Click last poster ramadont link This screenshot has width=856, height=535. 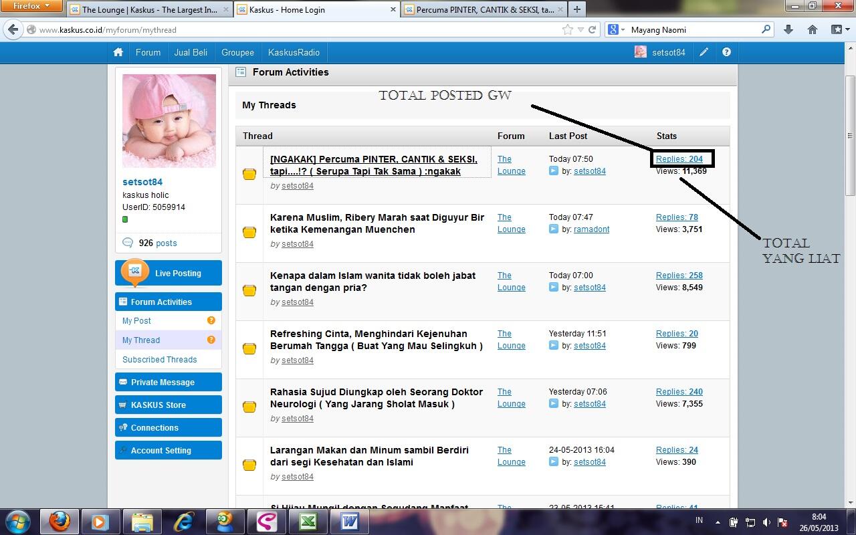[x=591, y=229]
